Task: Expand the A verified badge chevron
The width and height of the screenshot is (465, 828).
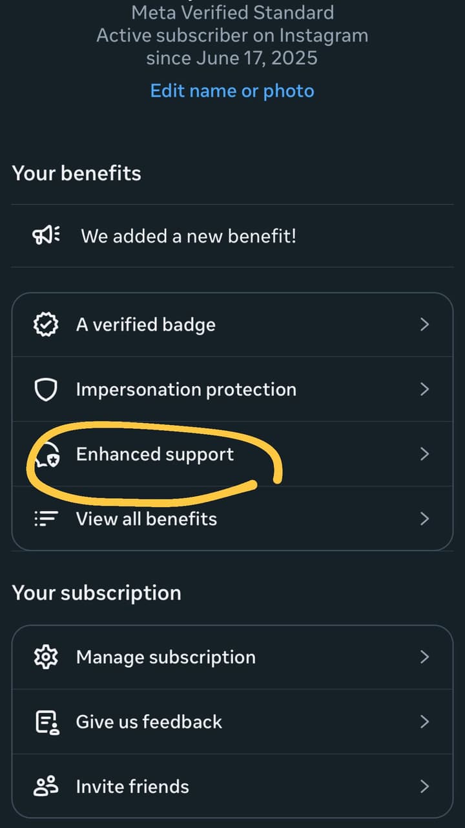Action: (424, 325)
